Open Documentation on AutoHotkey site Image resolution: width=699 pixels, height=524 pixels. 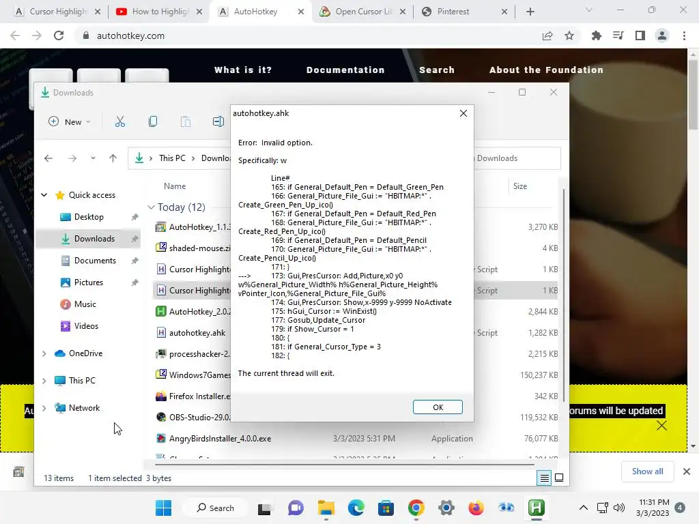pos(345,70)
